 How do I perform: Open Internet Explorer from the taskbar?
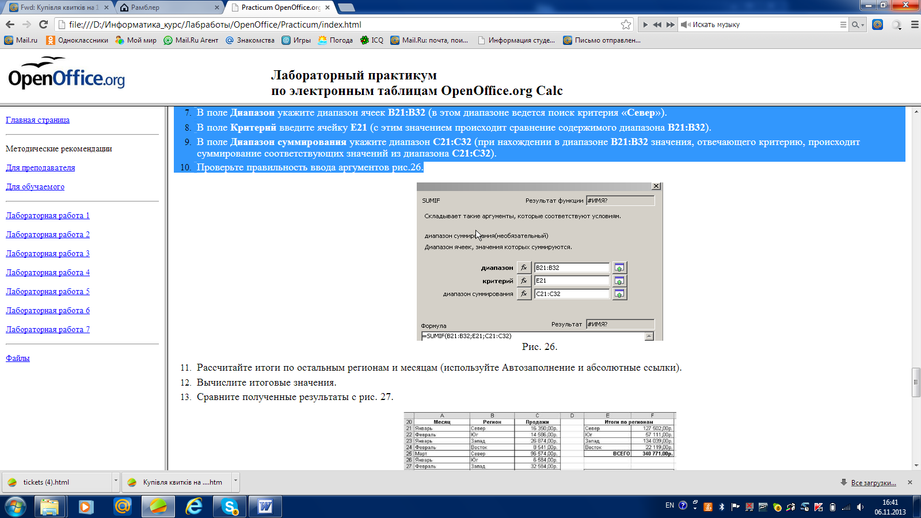(195, 506)
